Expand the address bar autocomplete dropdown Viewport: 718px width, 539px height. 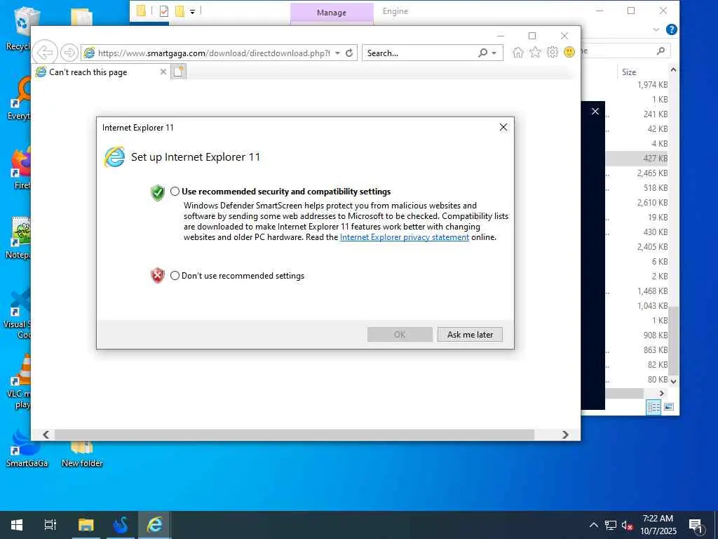pos(337,53)
